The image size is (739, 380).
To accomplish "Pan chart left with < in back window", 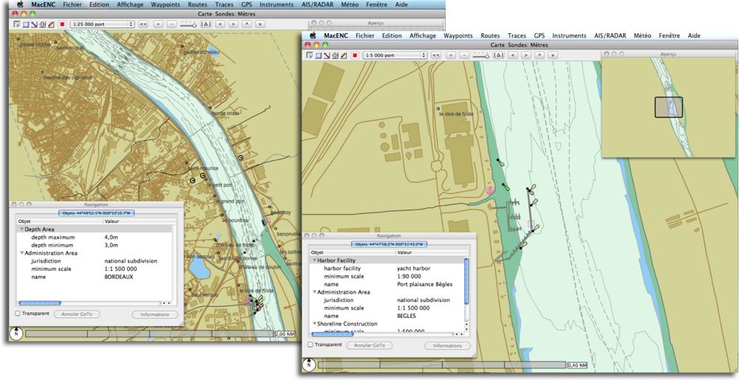I will coord(220,24).
